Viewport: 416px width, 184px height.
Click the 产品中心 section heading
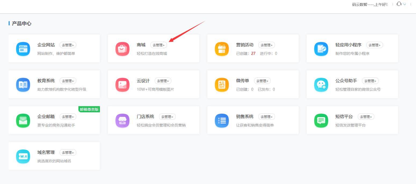(x=21, y=24)
